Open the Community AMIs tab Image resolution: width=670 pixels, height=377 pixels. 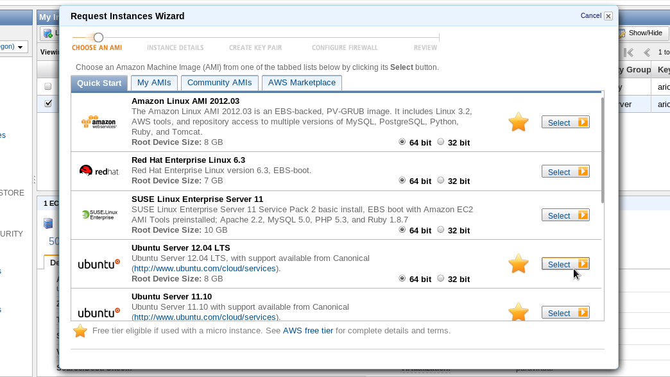click(x=219, y=83)
